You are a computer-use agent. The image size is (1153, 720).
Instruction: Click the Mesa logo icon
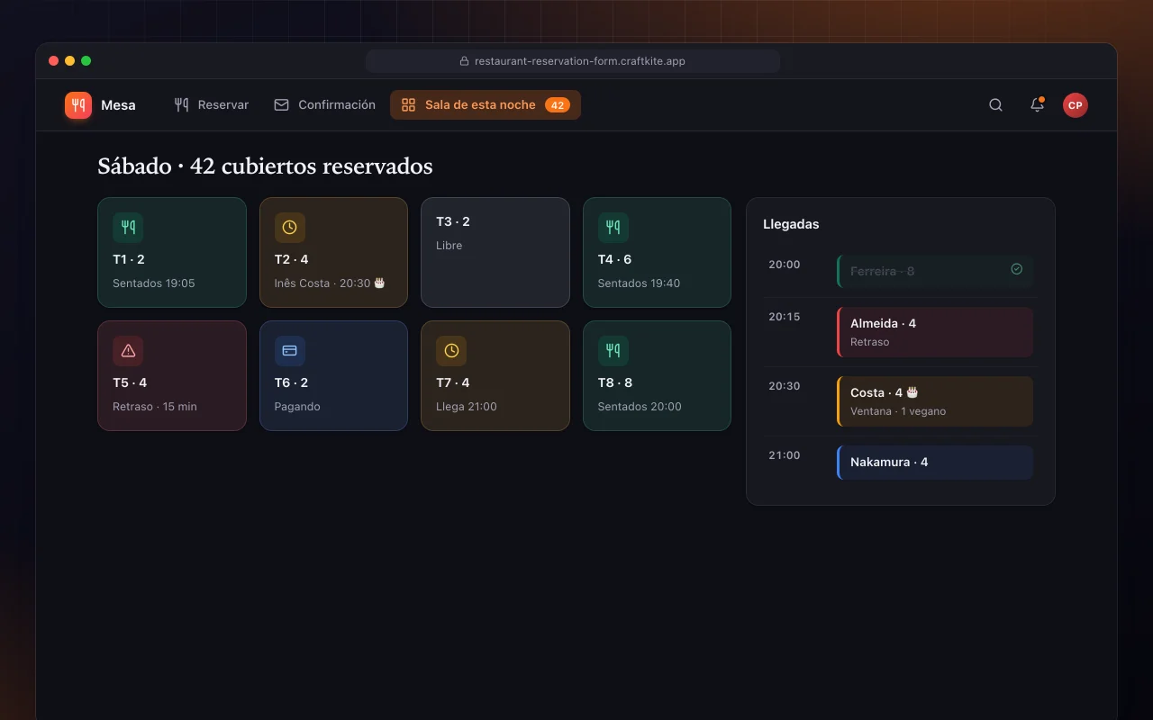tap(78, 105)
